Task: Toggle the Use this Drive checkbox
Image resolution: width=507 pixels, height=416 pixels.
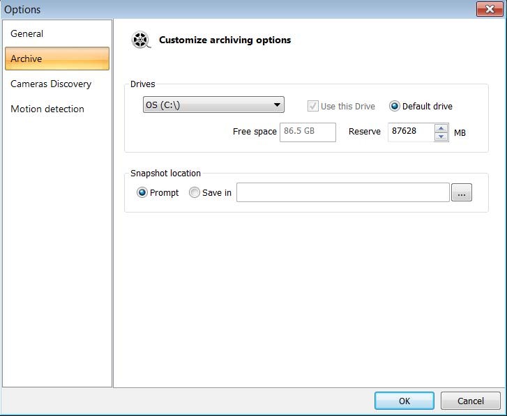Action: 313,107
